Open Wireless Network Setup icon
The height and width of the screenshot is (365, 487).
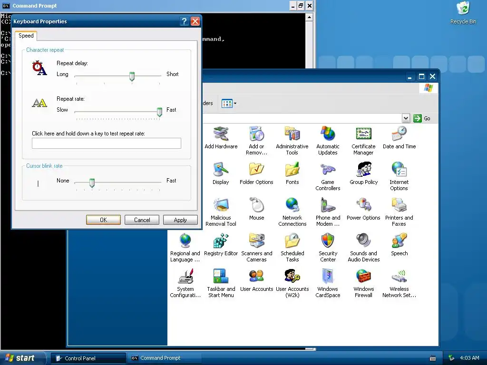click(399, 277)
